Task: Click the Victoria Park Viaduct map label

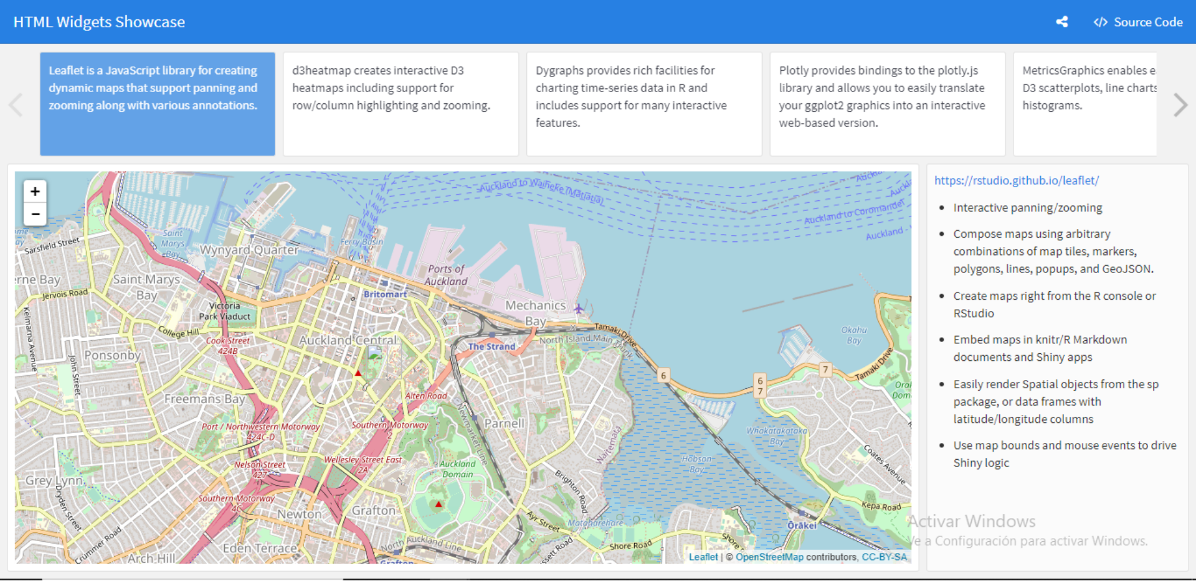Action: 225,311
